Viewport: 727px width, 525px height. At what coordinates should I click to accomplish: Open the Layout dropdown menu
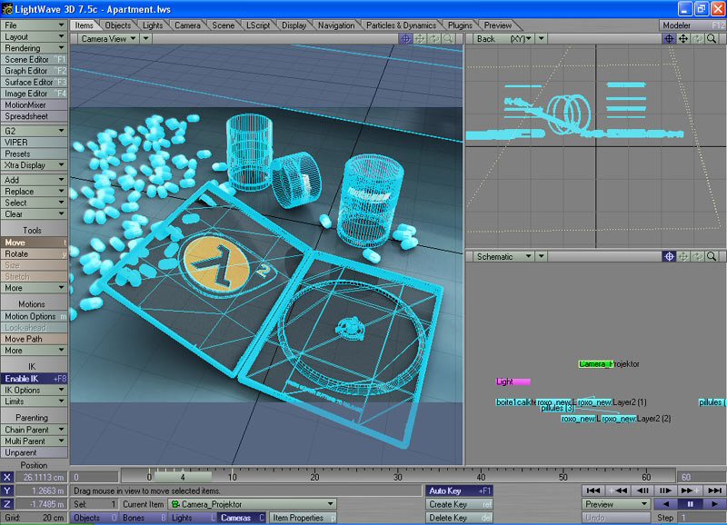pos(35,36)
